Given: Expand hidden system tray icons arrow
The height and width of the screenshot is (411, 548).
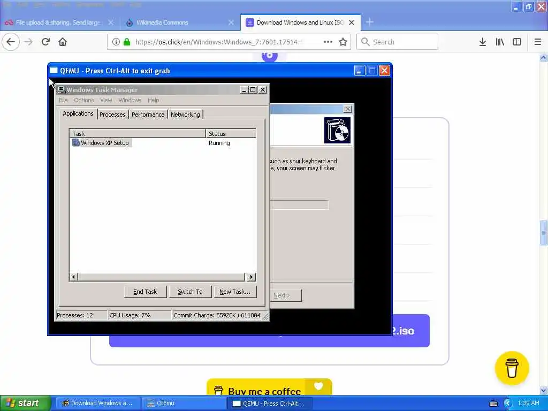Looking at the screenshot, I should (508, 404).
